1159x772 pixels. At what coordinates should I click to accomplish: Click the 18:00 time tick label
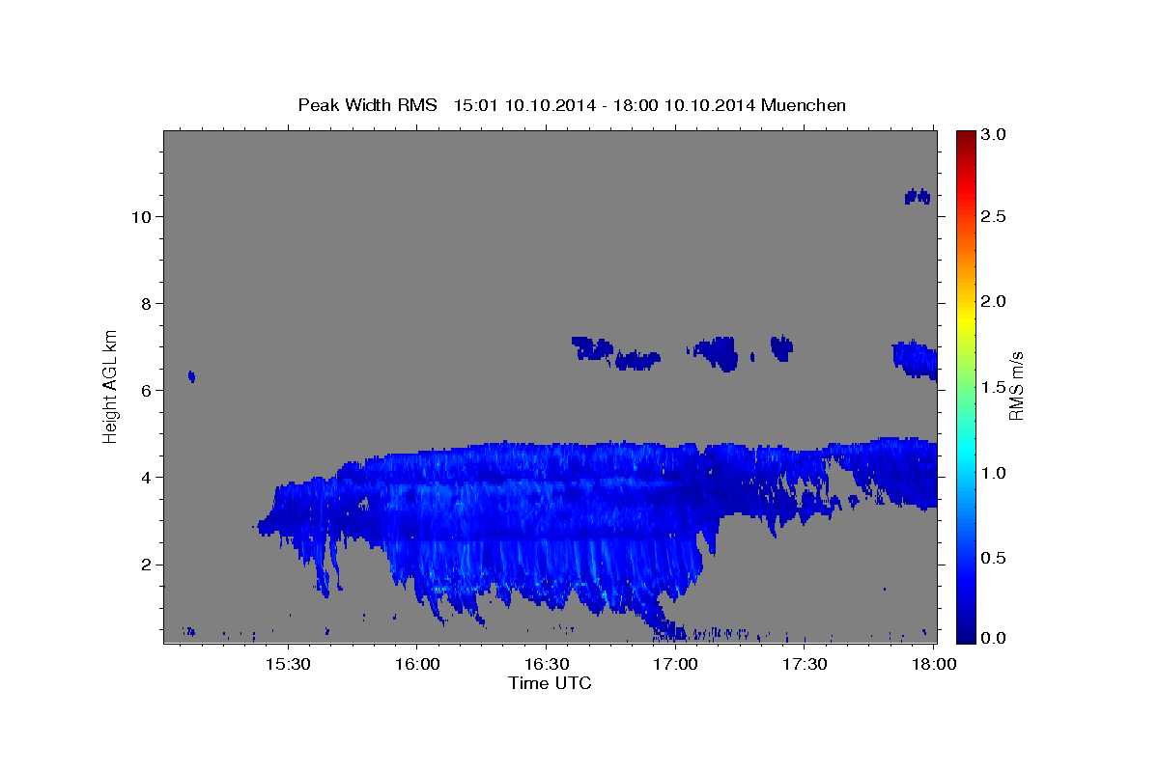tap(934, 665)
